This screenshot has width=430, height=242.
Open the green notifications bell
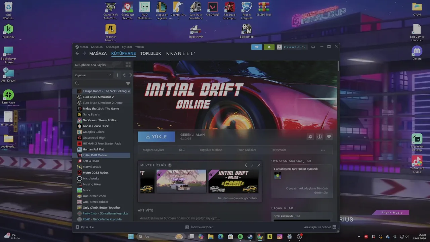(x=269, y=47)
